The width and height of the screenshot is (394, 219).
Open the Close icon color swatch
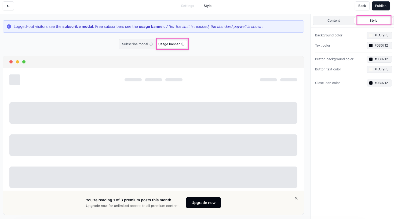point(371,83)
